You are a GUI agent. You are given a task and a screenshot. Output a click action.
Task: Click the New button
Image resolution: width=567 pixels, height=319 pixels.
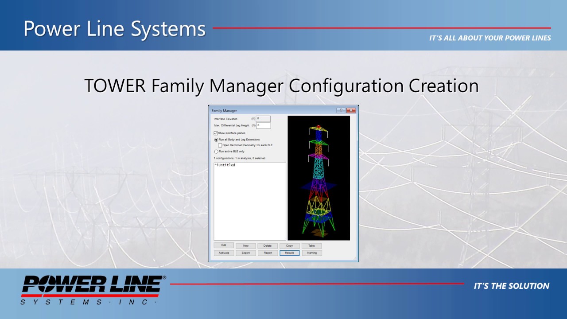coord(246,245)
